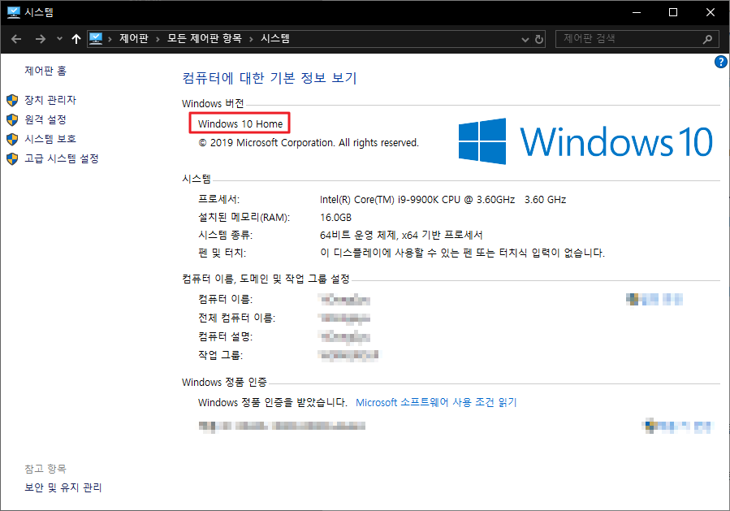Refresh the page with refresh icon
The height and width of the screenshot is (511, 730).
pos(539,39)
